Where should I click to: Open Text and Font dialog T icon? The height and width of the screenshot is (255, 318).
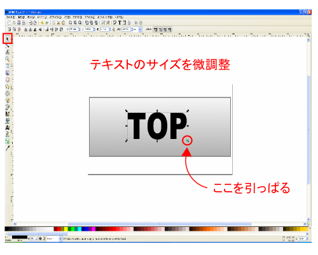pyautogui.click(x=120, y=23)
